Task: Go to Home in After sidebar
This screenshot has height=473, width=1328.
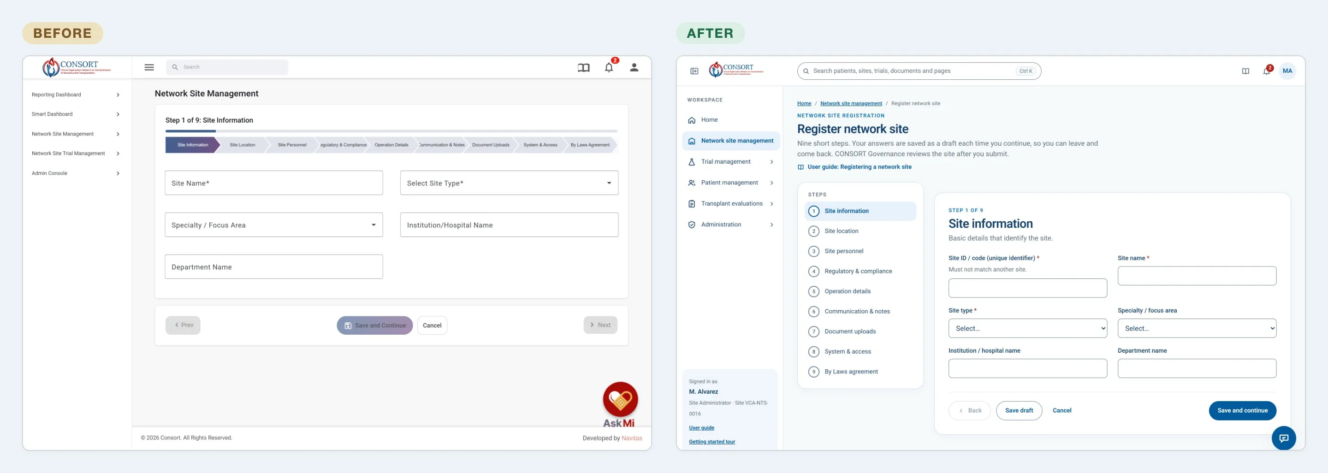Action: [x=730, y=120]
